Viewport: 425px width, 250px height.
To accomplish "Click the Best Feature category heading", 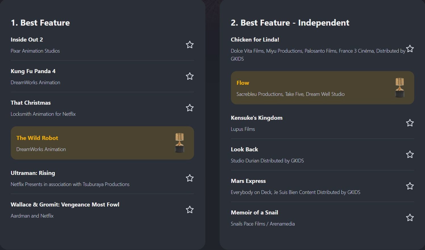I will click(40, 23).
